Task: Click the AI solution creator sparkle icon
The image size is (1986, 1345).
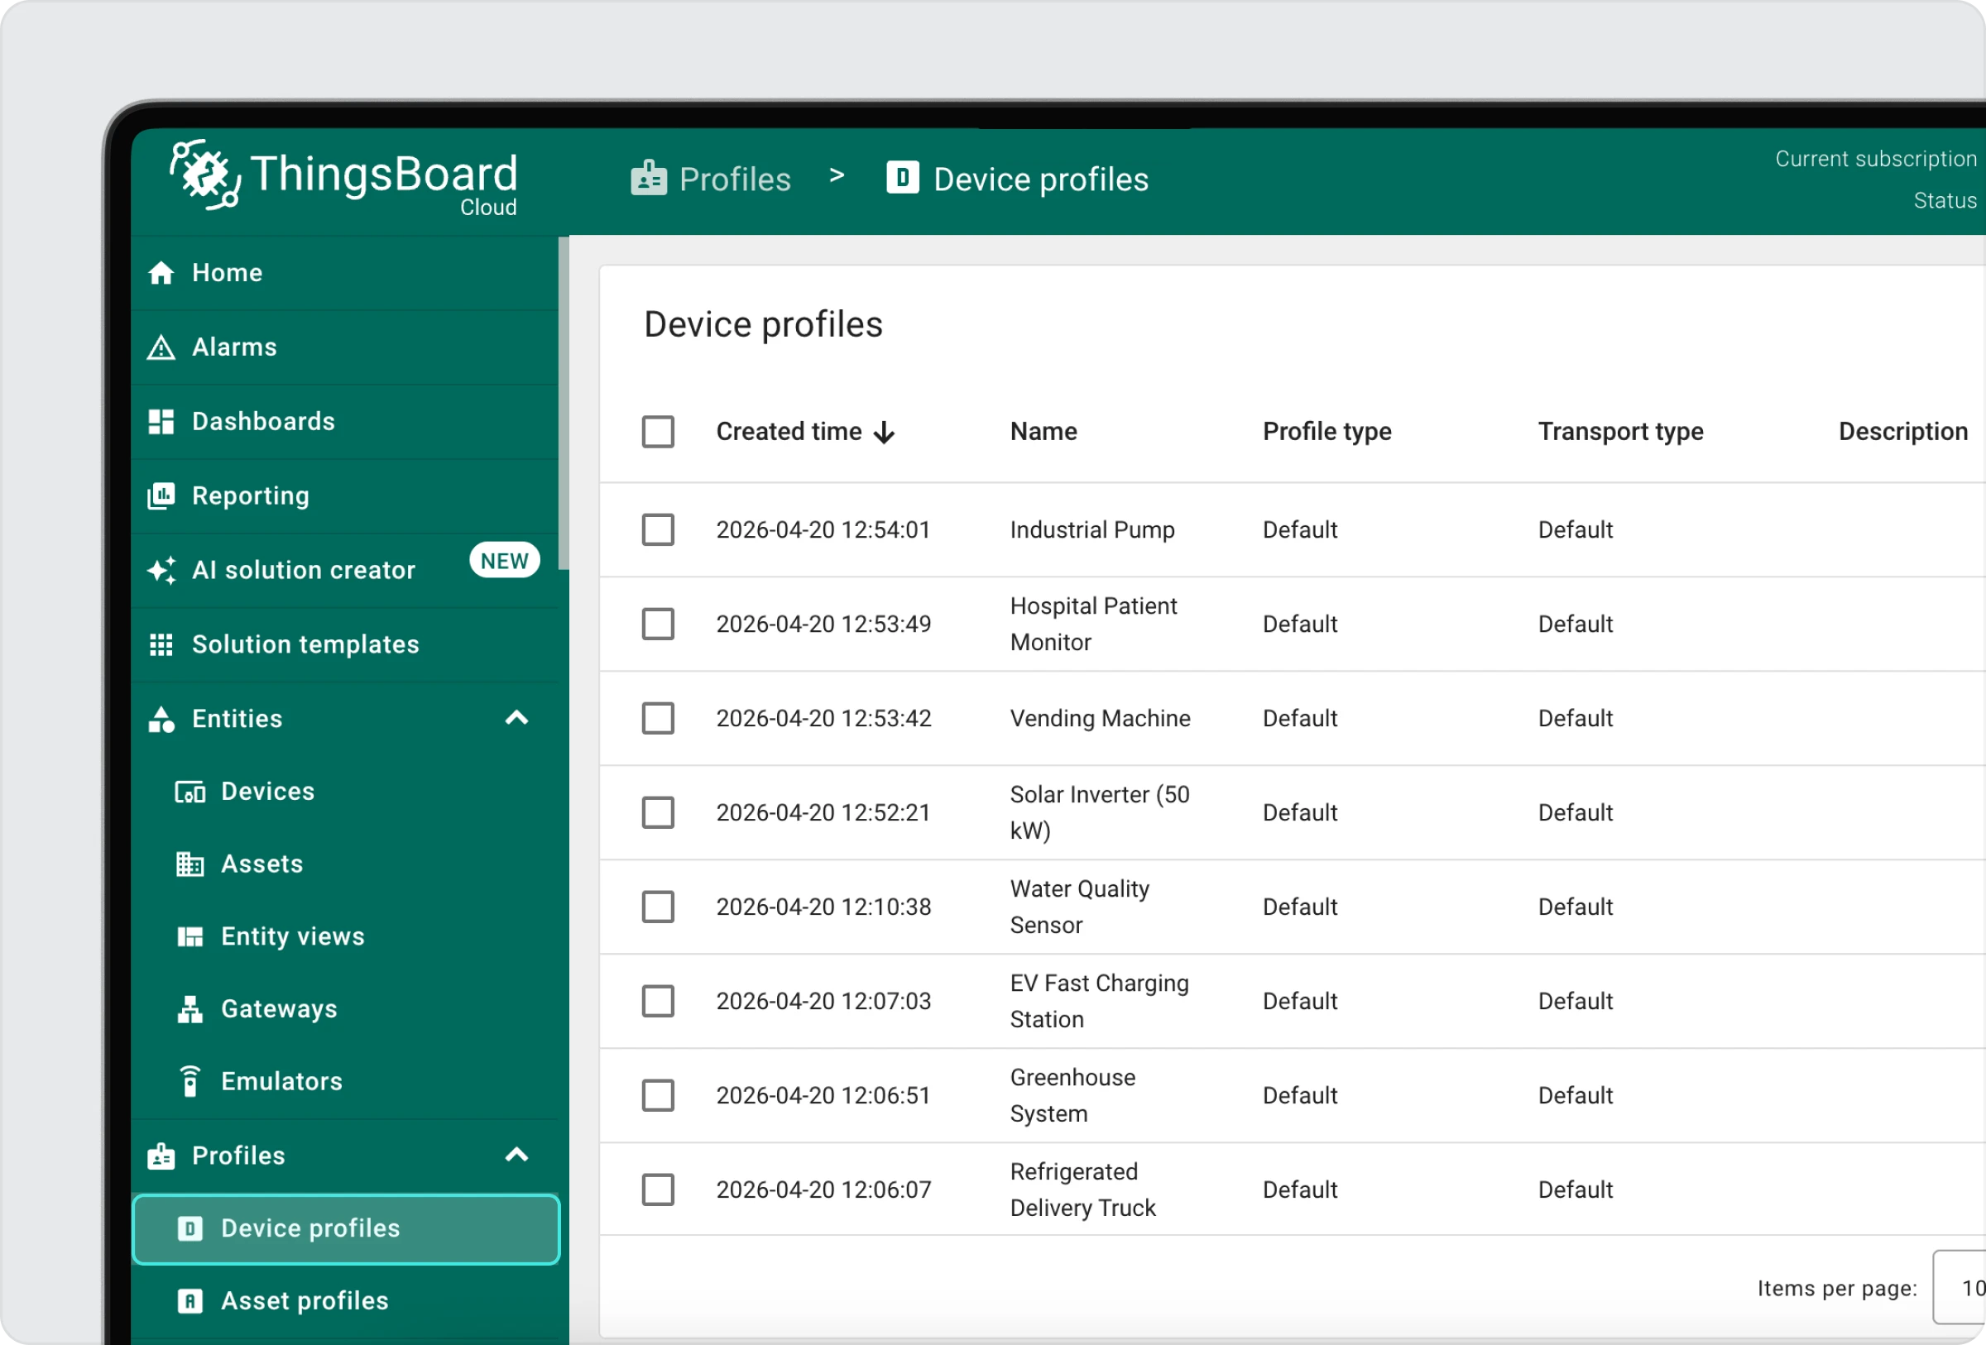Action: coord(161,571)
